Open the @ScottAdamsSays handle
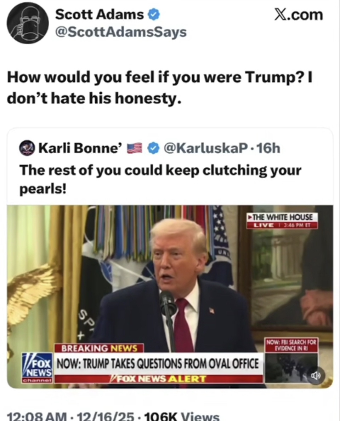Image resolution: width=340 pixels, height=421 pixels. click(121, 32)
